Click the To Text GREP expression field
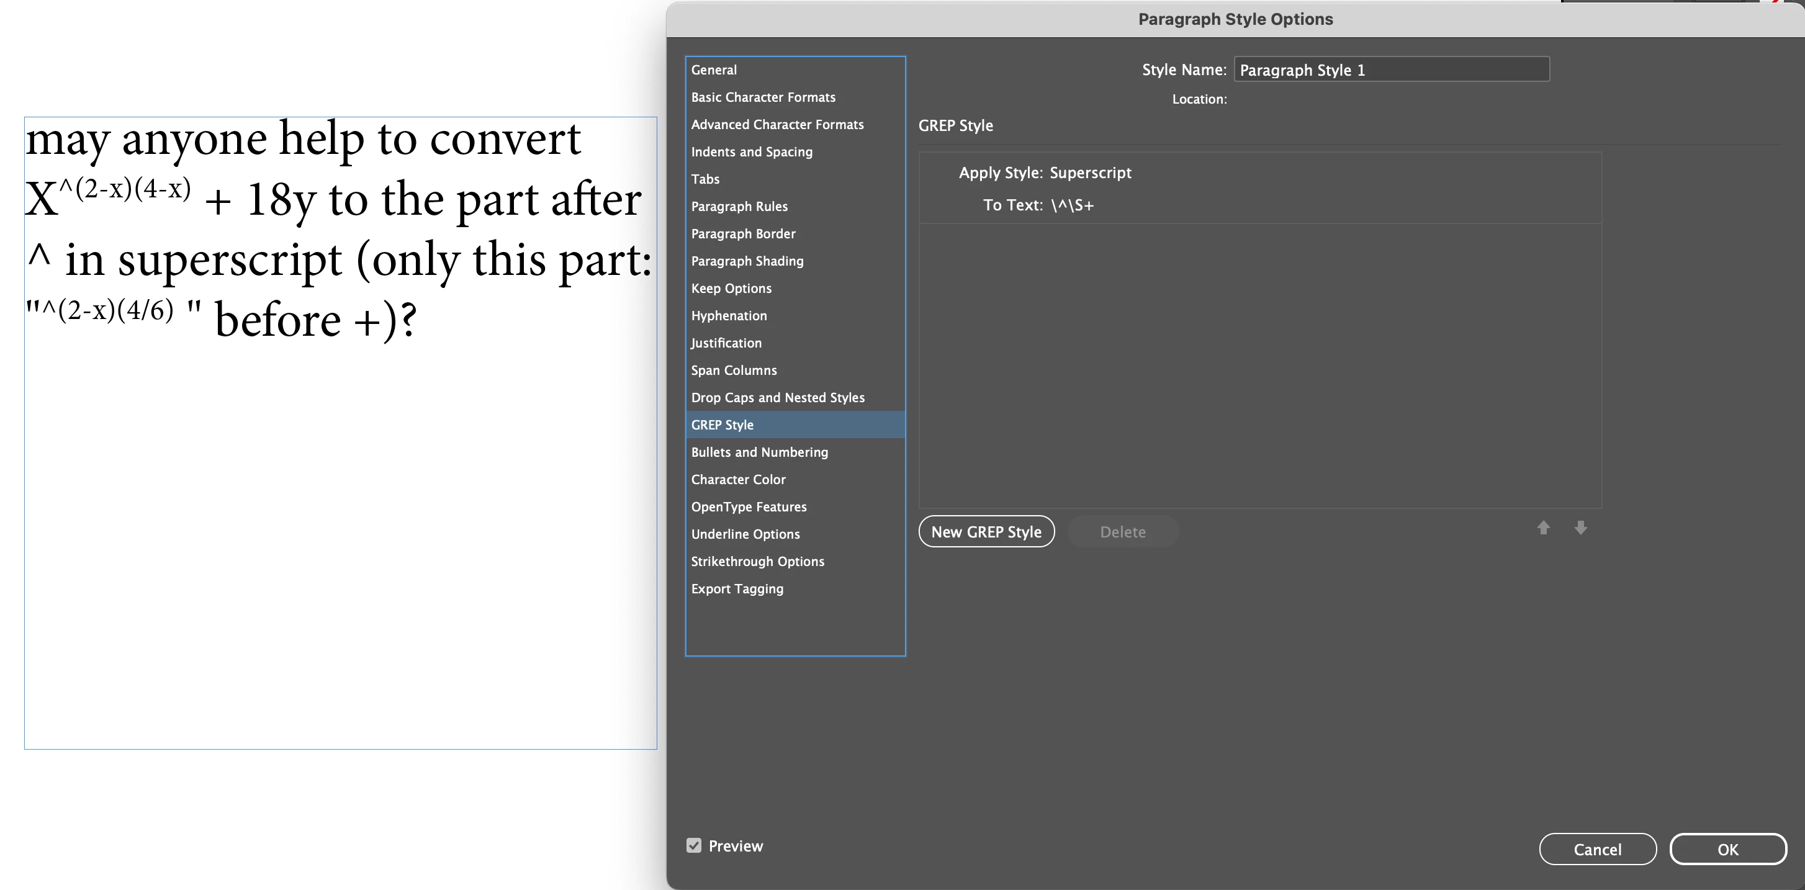This screenshot has height=890, width=1805. click(1072, 205)
